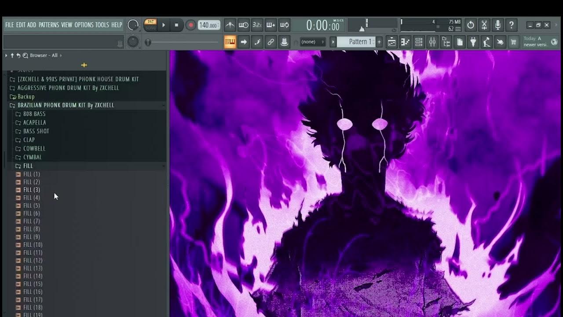The height and width of the screenshot is (317, 563).
Task: Open the Mixer view icon
Action: (x=432, y=42)
